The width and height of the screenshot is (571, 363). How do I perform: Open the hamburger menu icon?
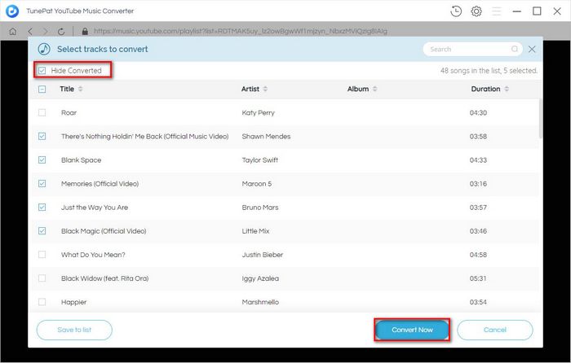point(496,11)
